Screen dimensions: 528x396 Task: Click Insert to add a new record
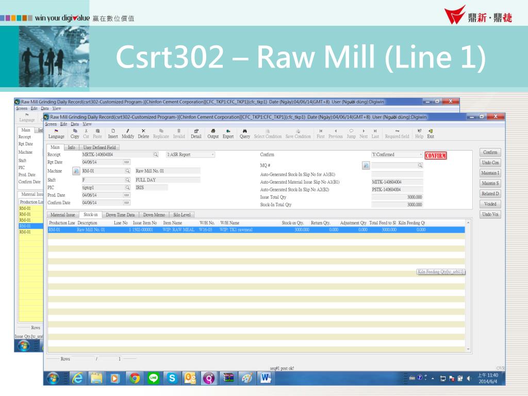coord(113,134)
